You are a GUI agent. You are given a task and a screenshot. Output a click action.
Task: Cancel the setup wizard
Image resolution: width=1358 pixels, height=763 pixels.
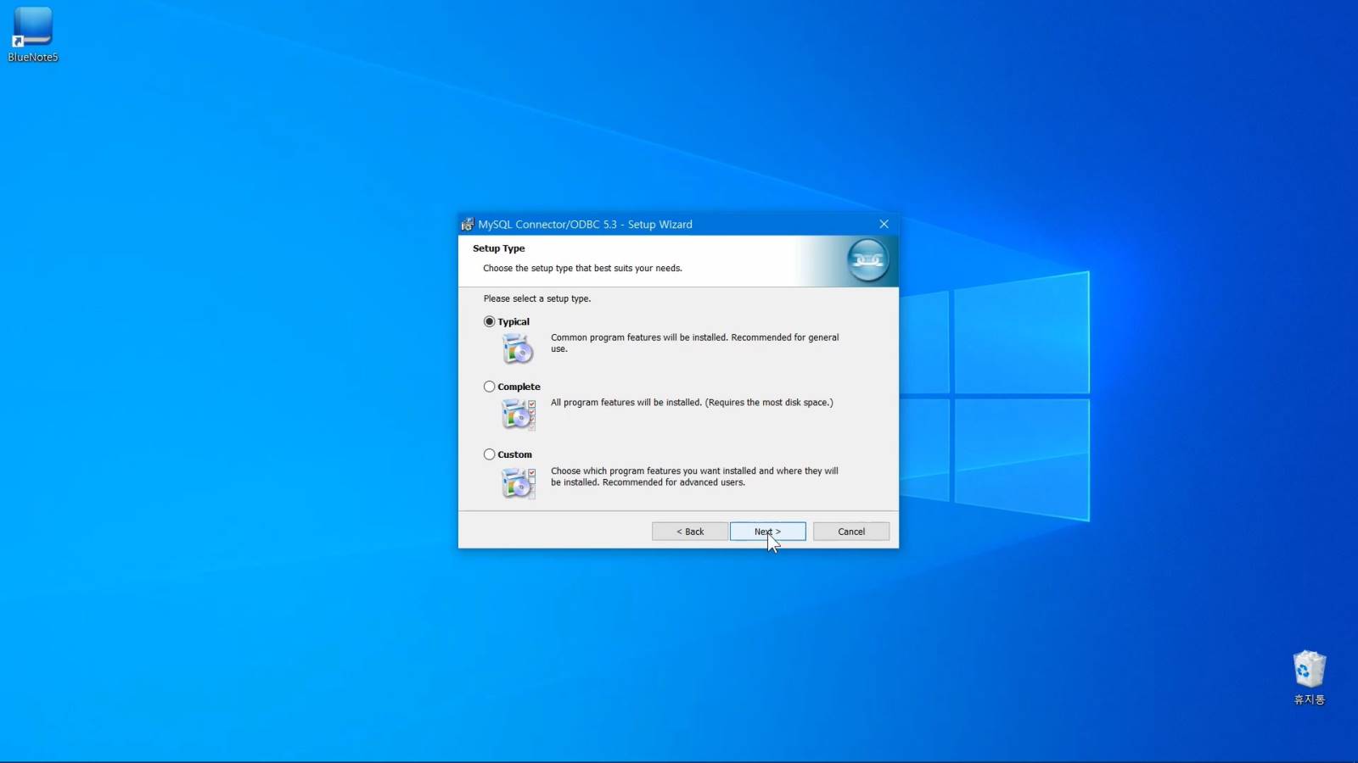pyautogui.click(x=851, y=532)
